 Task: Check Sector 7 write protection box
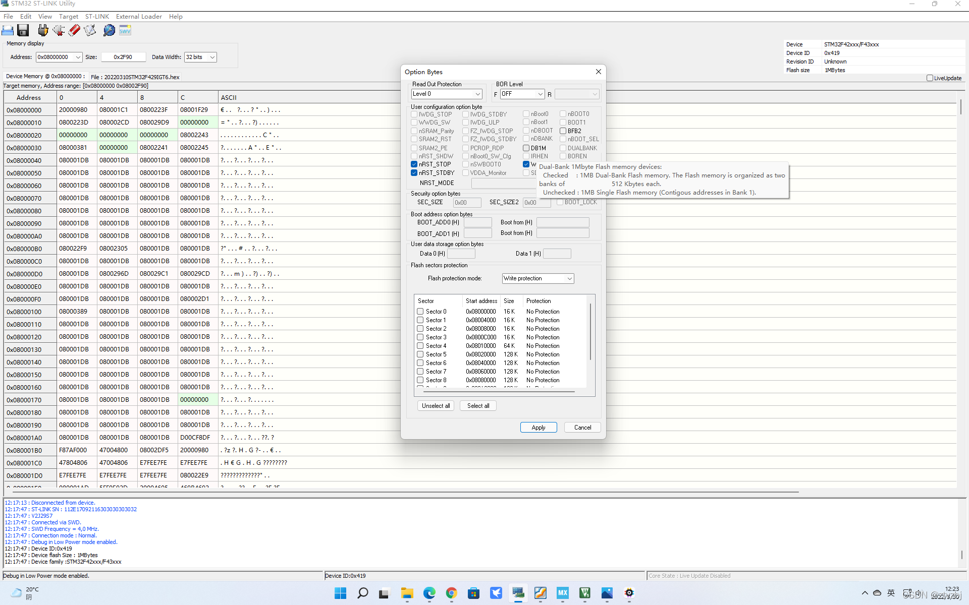click(420, 372)
